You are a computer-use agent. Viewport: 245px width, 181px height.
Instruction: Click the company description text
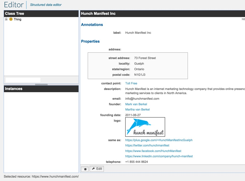(185, 91)
